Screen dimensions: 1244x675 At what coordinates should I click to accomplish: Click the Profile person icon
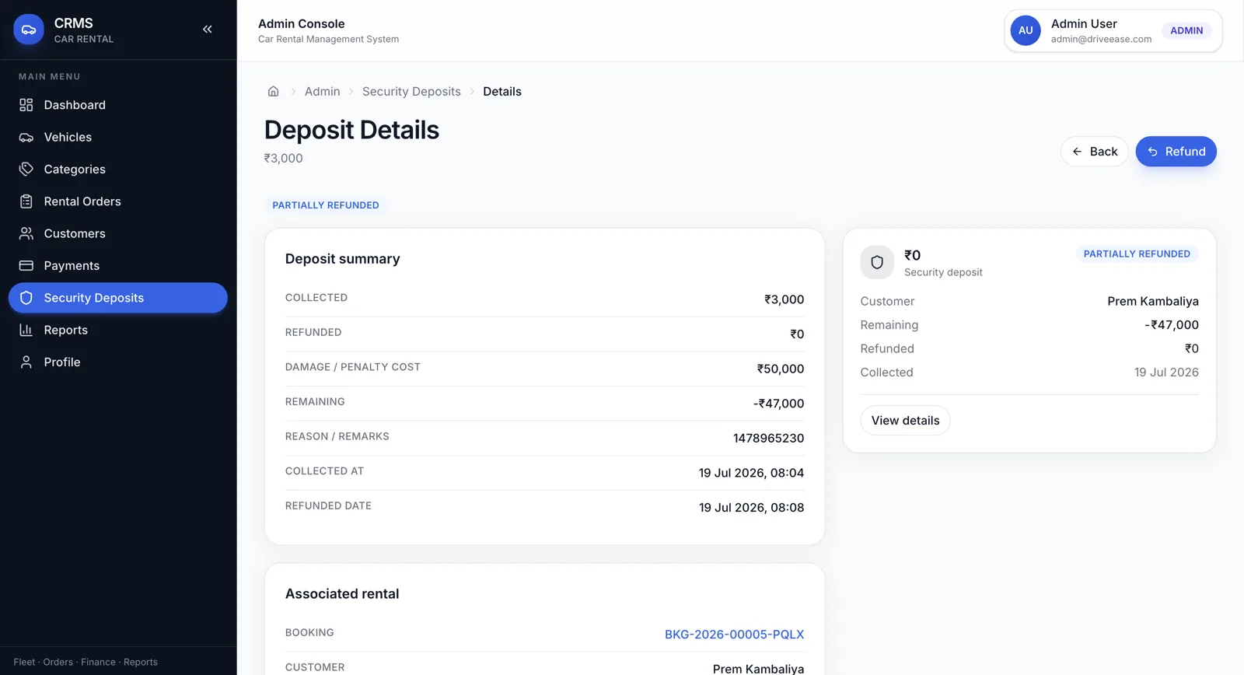26,362
